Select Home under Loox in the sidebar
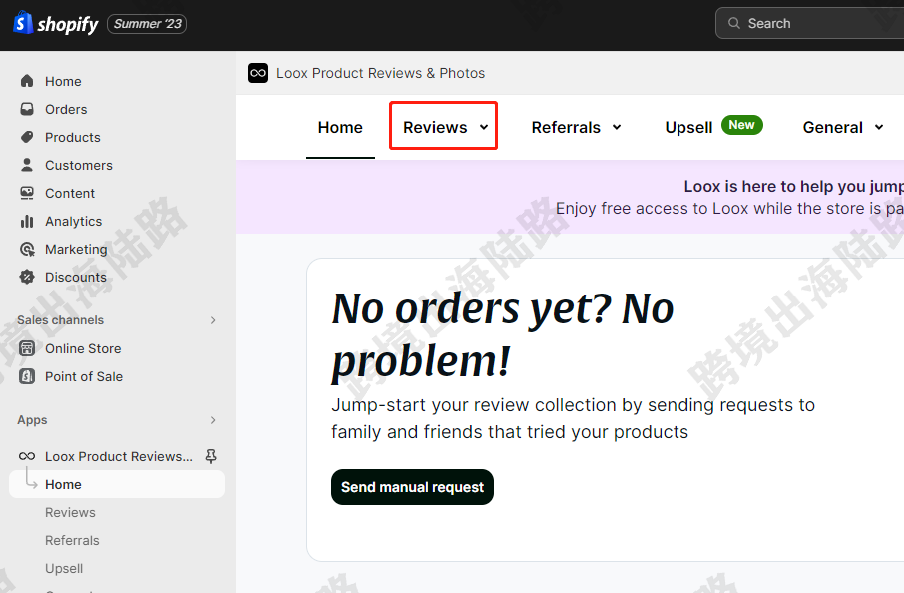The width and height of the screenshot is (904, 593). 117,484
